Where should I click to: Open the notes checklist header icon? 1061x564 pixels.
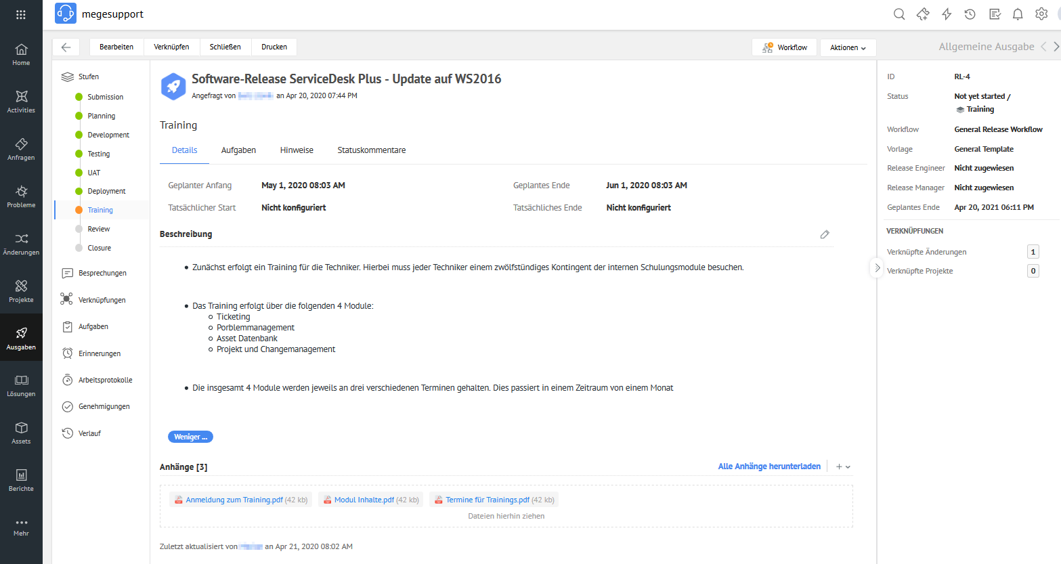995,14
